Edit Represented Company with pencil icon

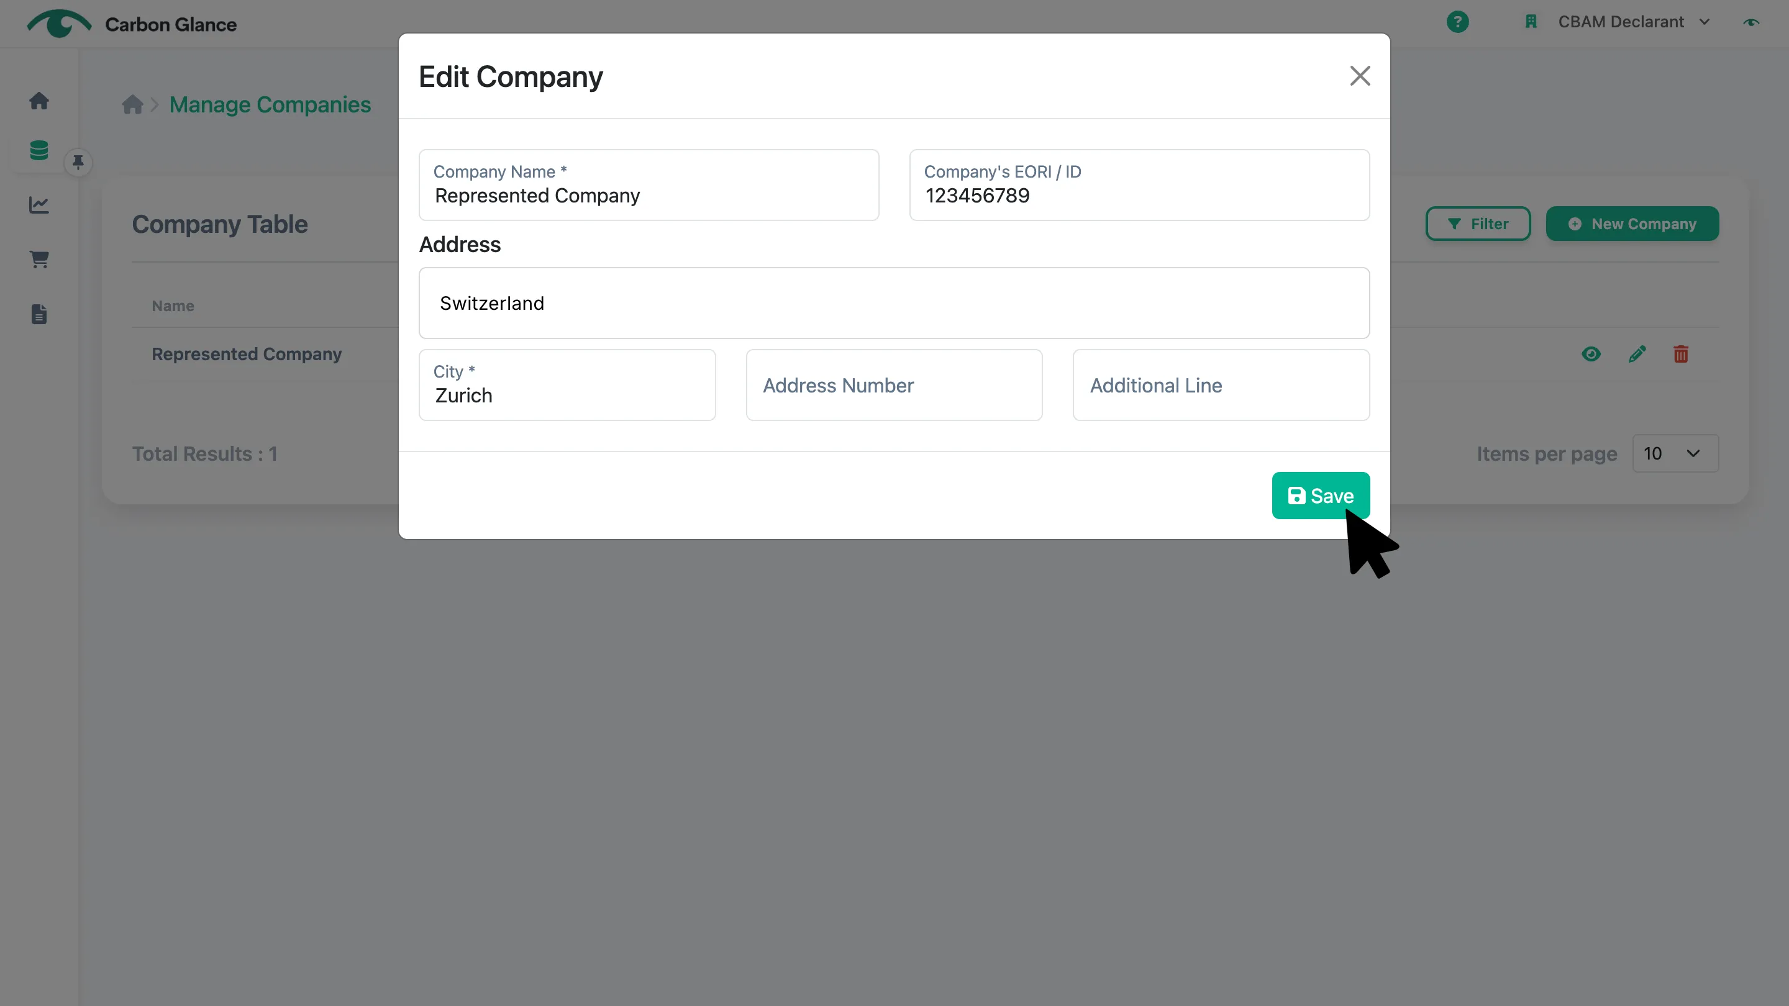pos(1637,355)
